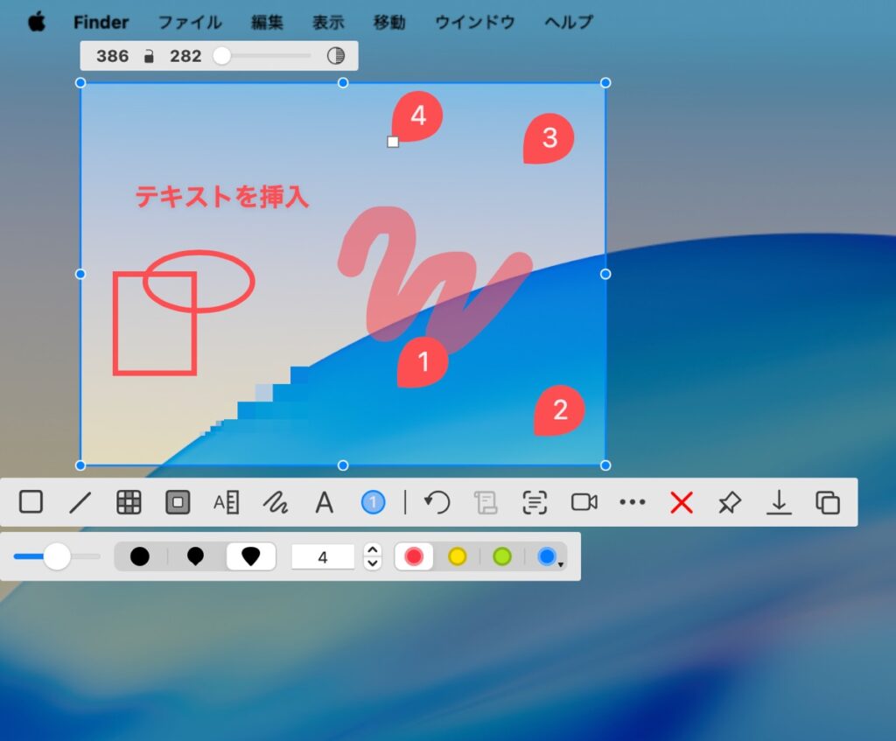Image resolution: width=896 pixels, height=741 pixels.
Task: Start OCR text recognition
Action: [x=535, y=502]
